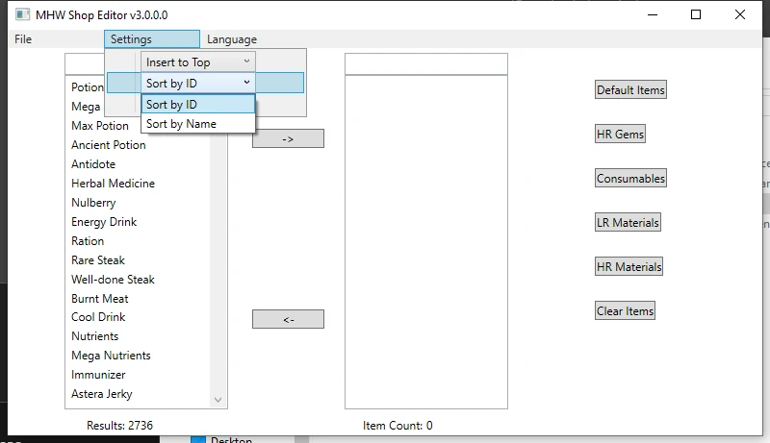Click the right arrow add button
Image resolution: width=770 pixels, height=443 pixels.
click(288, 138)
